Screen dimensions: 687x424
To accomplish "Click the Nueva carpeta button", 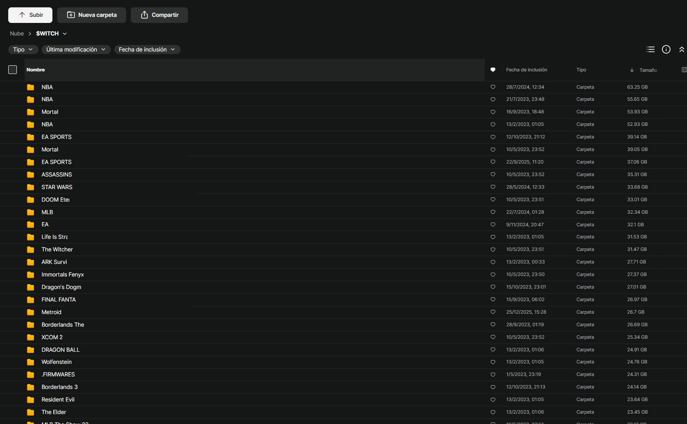I will coord(92,15).
